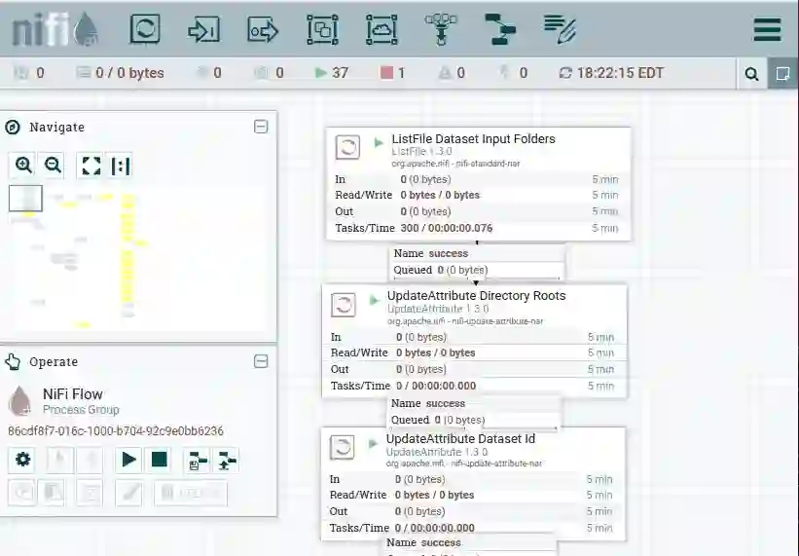
Task: Select the UpdateAttribute Directory Roots processor
Action: 474,341
